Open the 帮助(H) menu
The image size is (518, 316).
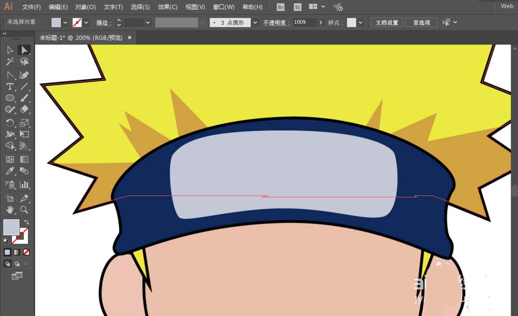(x=252, y=7)
